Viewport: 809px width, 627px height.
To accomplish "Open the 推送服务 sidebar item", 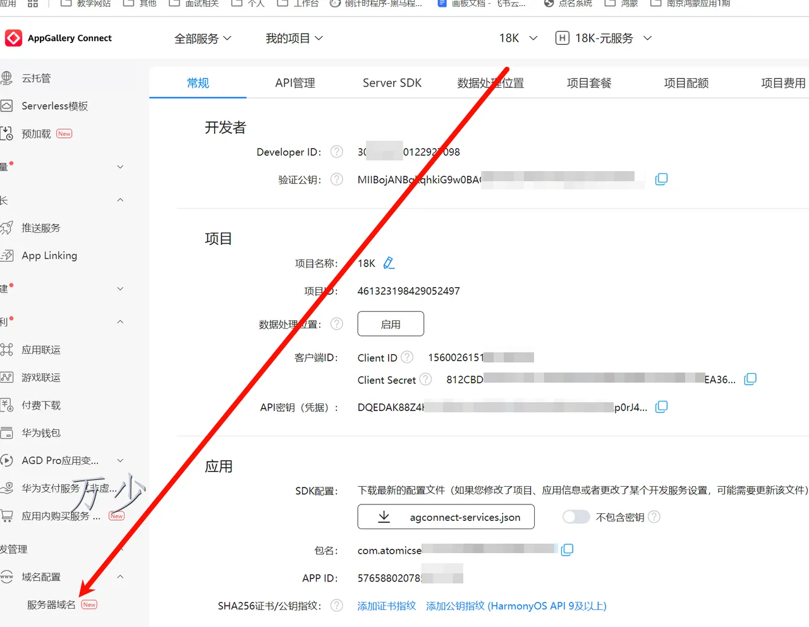I will pos(41,228).
